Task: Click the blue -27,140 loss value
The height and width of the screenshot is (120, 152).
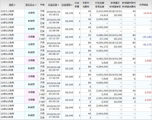Action: click(x=147, y=37)
